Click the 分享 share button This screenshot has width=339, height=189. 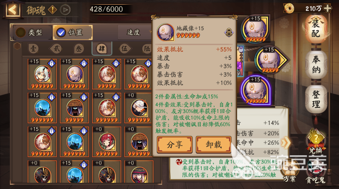(x=175, y=145)
